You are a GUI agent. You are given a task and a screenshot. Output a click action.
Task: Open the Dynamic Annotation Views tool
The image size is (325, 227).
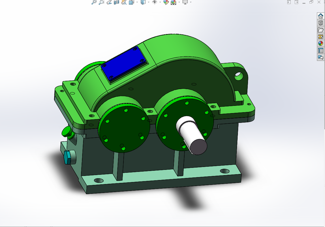(x=124, y=2)
